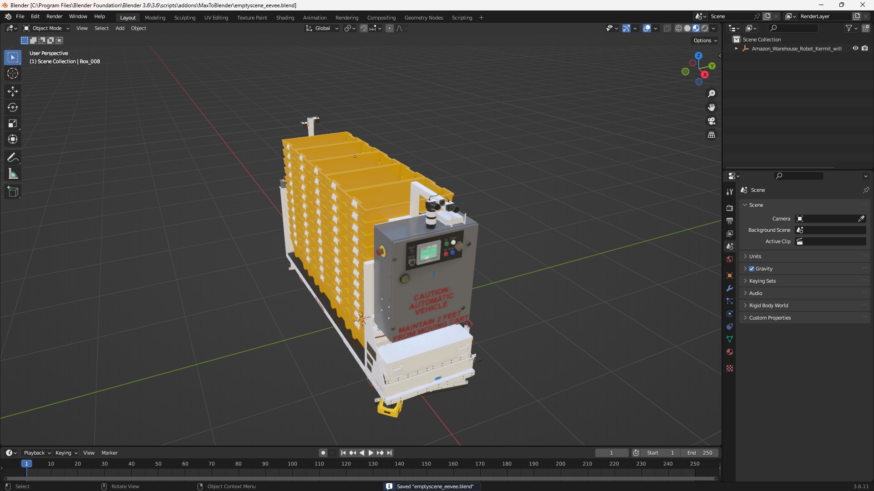Choose the Move tool
This screenshot has width=874, height=491.
point(13,91)
